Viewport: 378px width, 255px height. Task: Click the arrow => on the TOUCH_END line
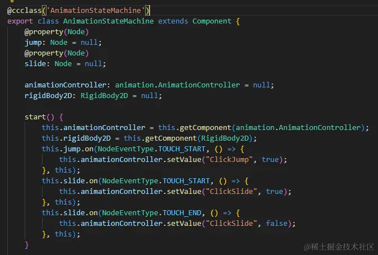click(x=227, y=213)
